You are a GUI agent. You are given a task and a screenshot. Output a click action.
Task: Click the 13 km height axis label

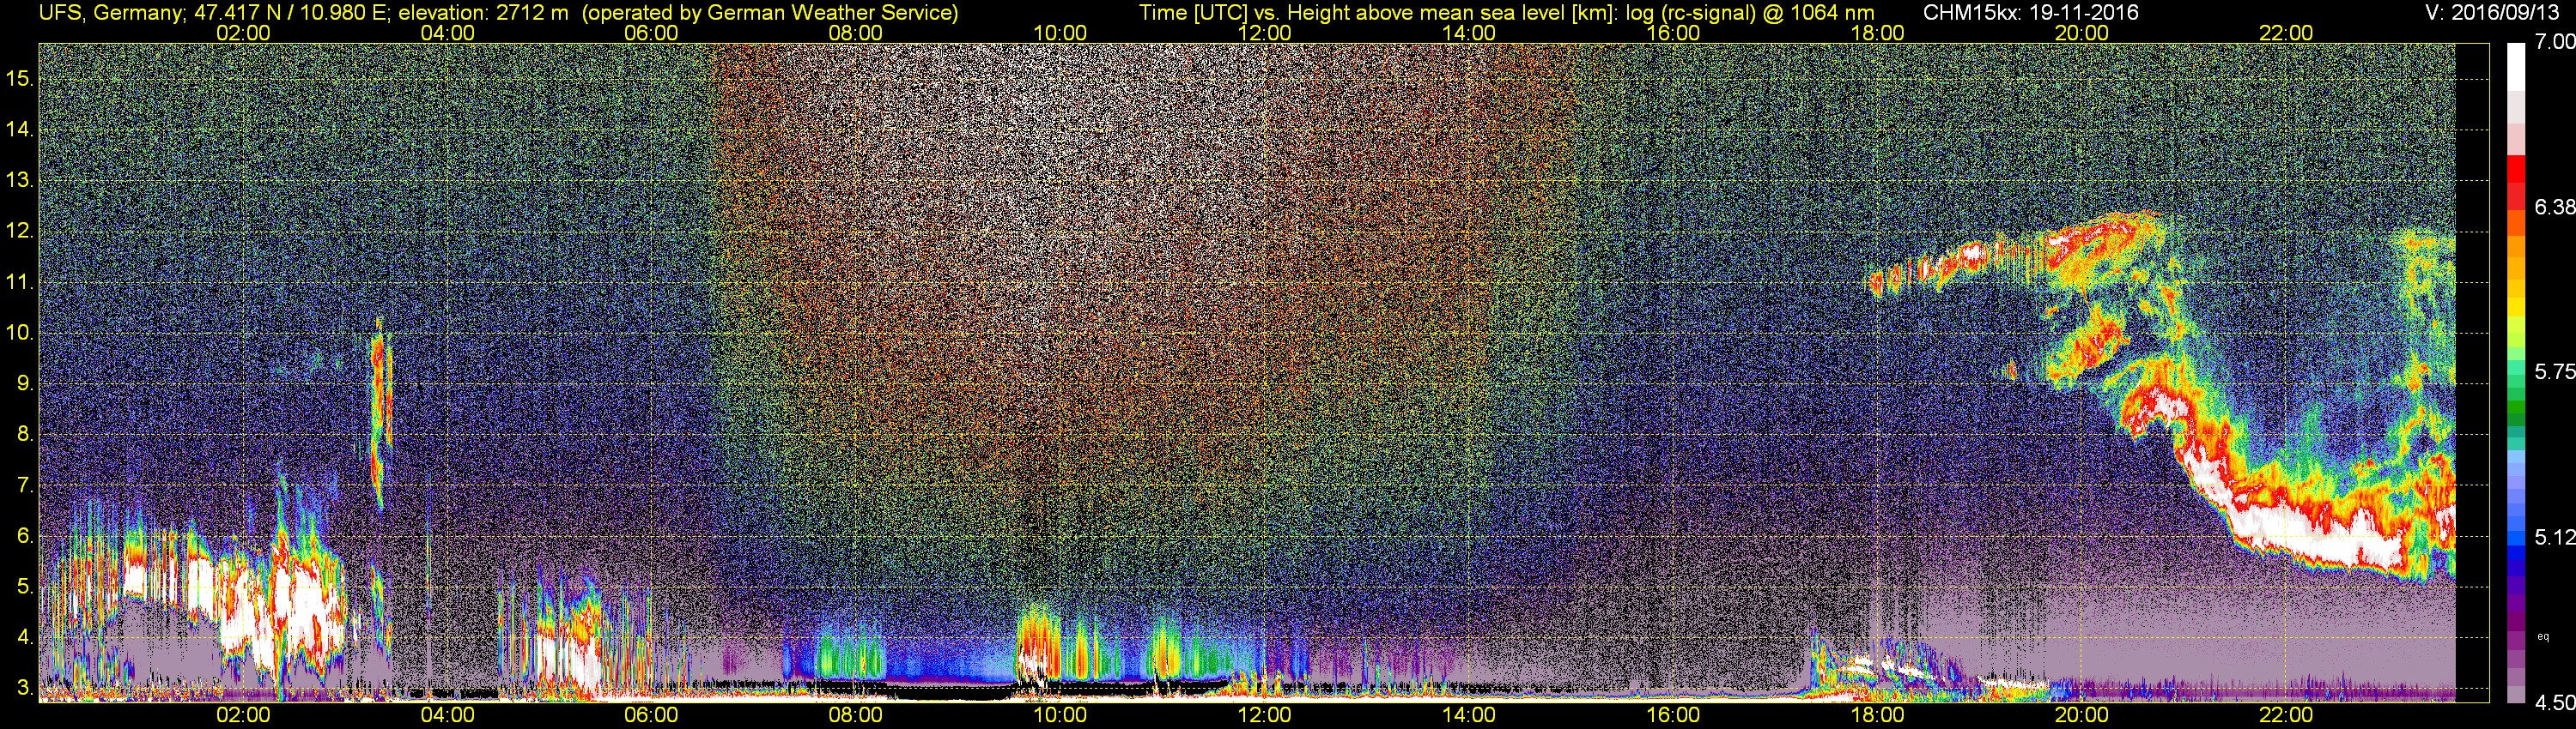(19, 181)
